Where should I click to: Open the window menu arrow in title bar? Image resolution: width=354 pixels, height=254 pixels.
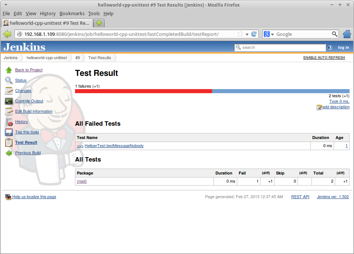click(x=6, y=5)
